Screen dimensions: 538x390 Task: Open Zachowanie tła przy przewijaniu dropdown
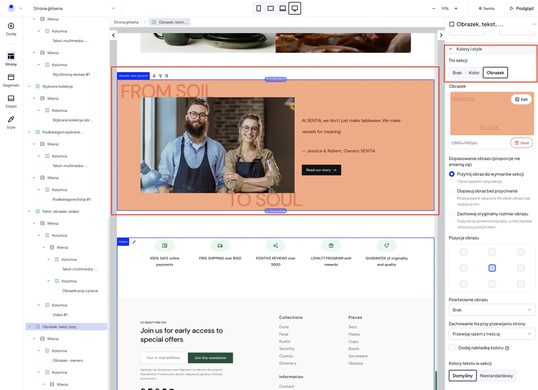point(492,334)
